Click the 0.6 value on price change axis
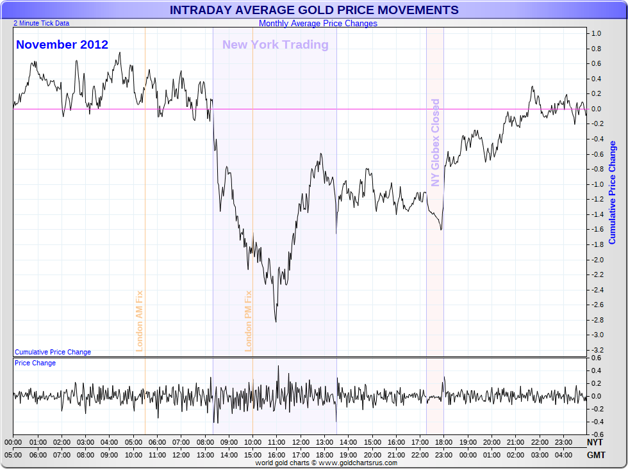Image resolution: width=628 pixels, height=469 pixels. [597, 358]
